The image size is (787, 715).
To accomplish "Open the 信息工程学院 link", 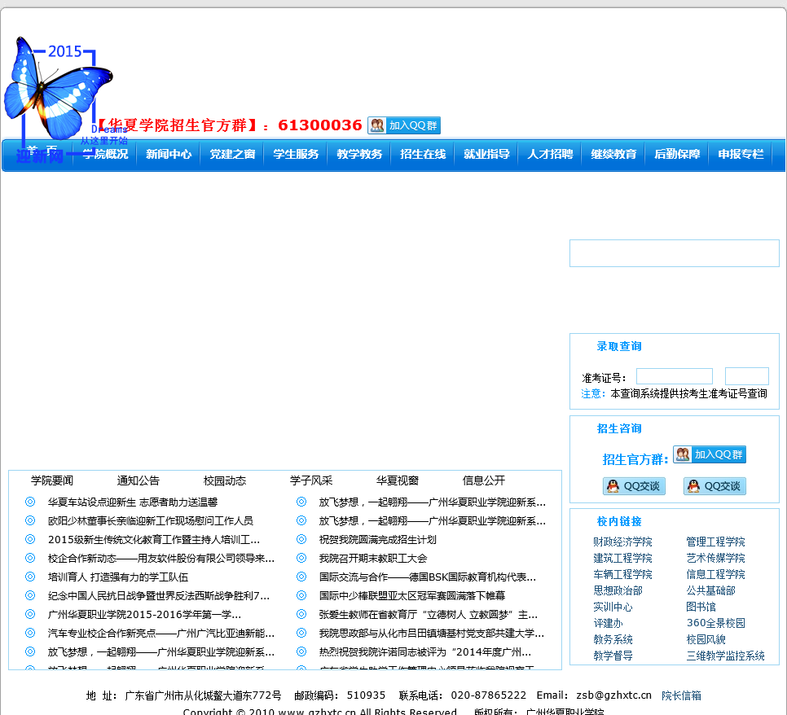I will coord(716,574).
